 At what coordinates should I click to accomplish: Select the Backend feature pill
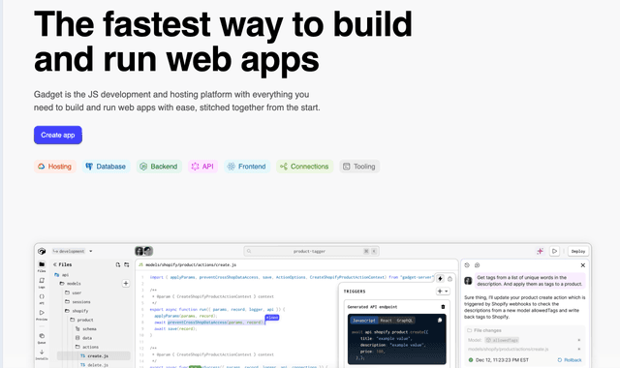[x=159, y=167]
